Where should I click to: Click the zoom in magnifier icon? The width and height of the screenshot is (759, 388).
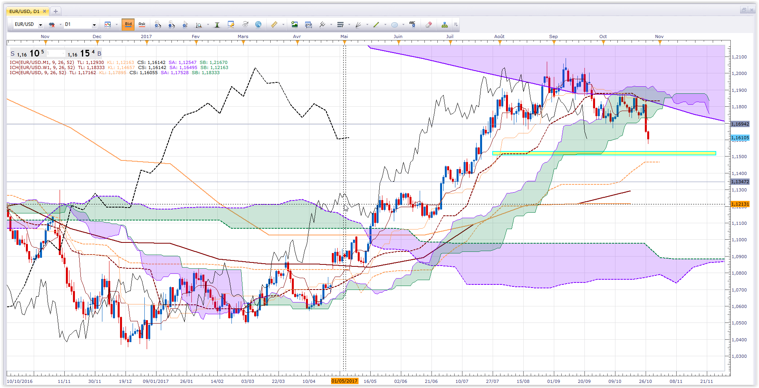pos(158,25)
